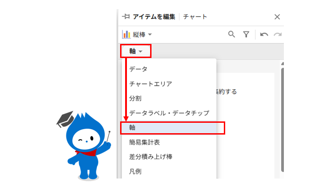Select データ from the menu

click(x=138, y=69)
